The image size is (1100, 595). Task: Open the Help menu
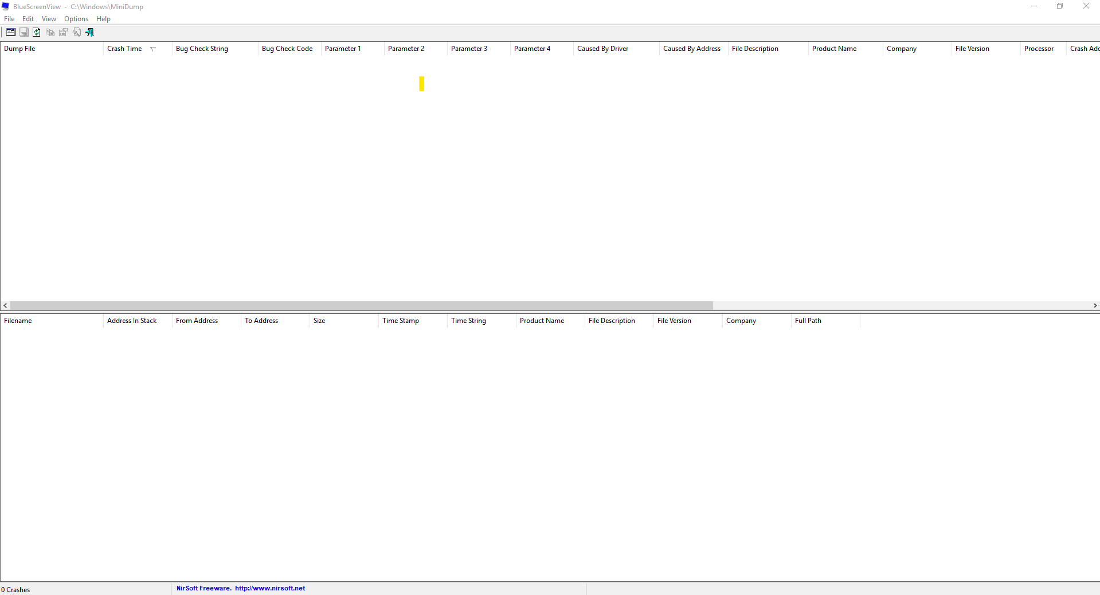pyautogui.click(x=103, y=19)
